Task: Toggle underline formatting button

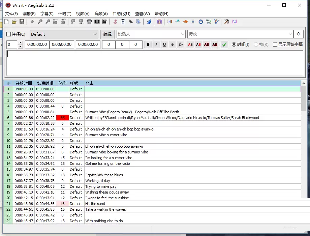Action: (164, 45)
